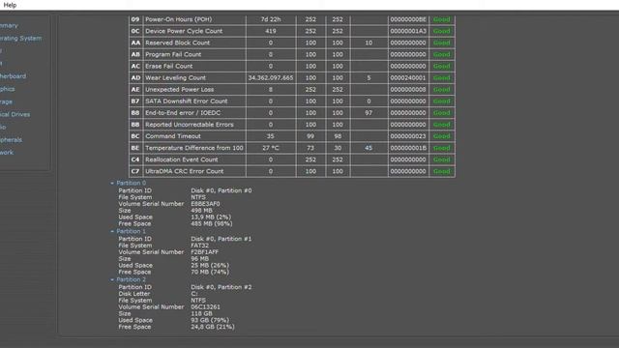Click Good status of Command Timeout
This screenshot has width=619, height=348.
(441, 136)
